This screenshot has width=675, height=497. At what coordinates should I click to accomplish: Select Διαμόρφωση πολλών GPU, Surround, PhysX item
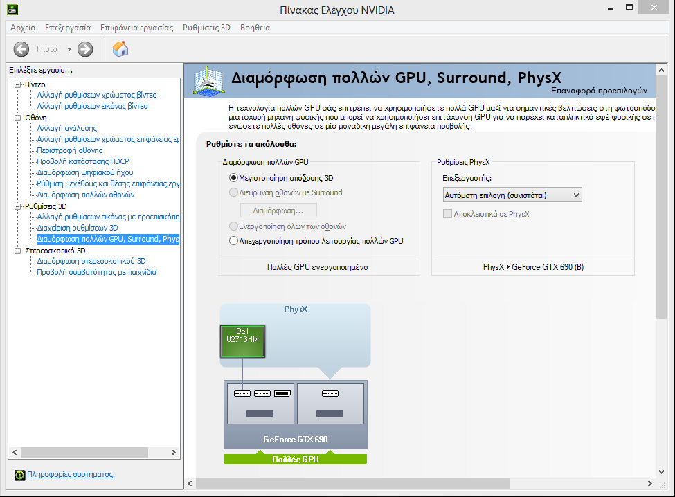pos(108,240)
